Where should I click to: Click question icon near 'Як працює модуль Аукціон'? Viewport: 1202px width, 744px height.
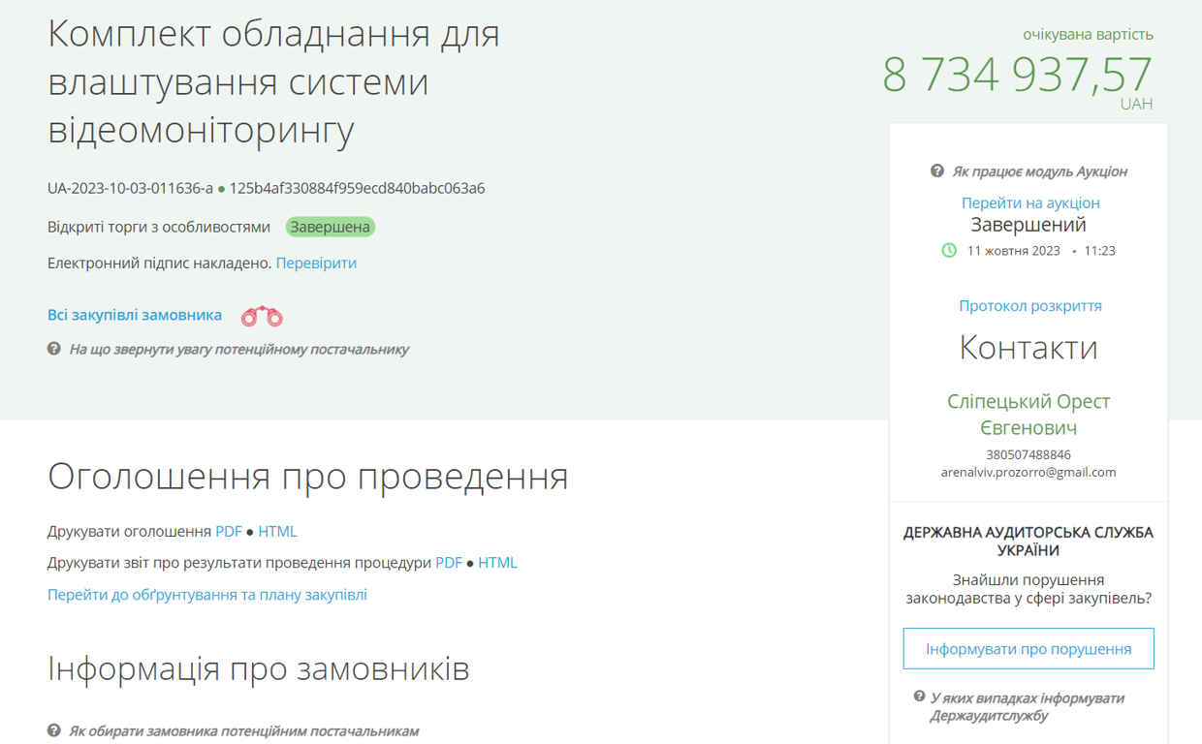pyautogui.click(x=936, y=171)
